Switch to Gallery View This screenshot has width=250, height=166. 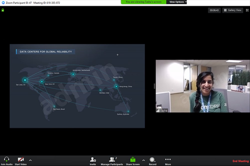pyautogui.click(x=232, y=10)
